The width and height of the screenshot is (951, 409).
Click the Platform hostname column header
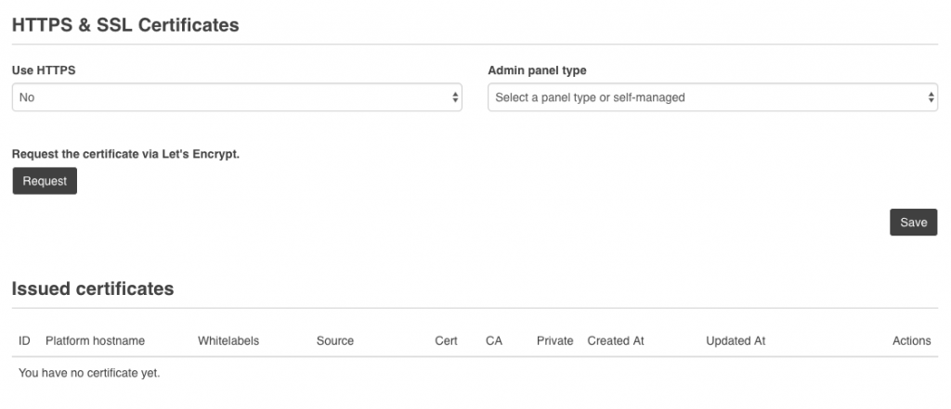point(95,340)
